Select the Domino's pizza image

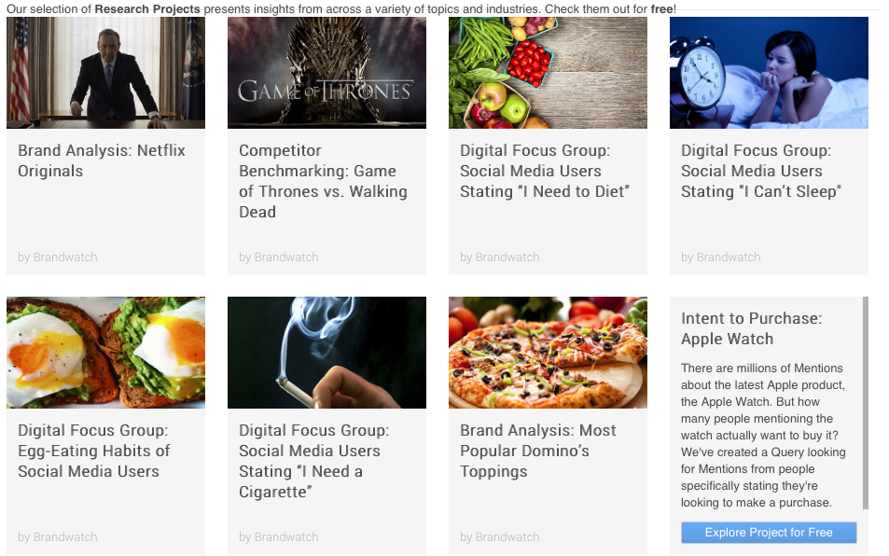click(548, 353)
